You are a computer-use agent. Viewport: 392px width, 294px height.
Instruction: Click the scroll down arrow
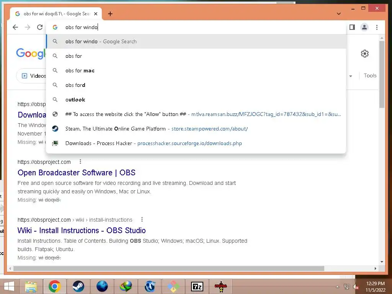click(382, 262)
